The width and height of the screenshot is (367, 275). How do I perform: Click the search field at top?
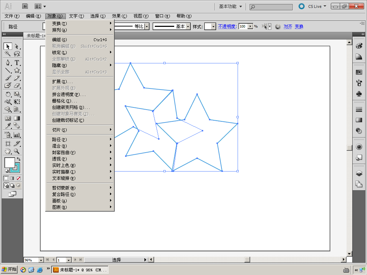click(x=271, y=7)
